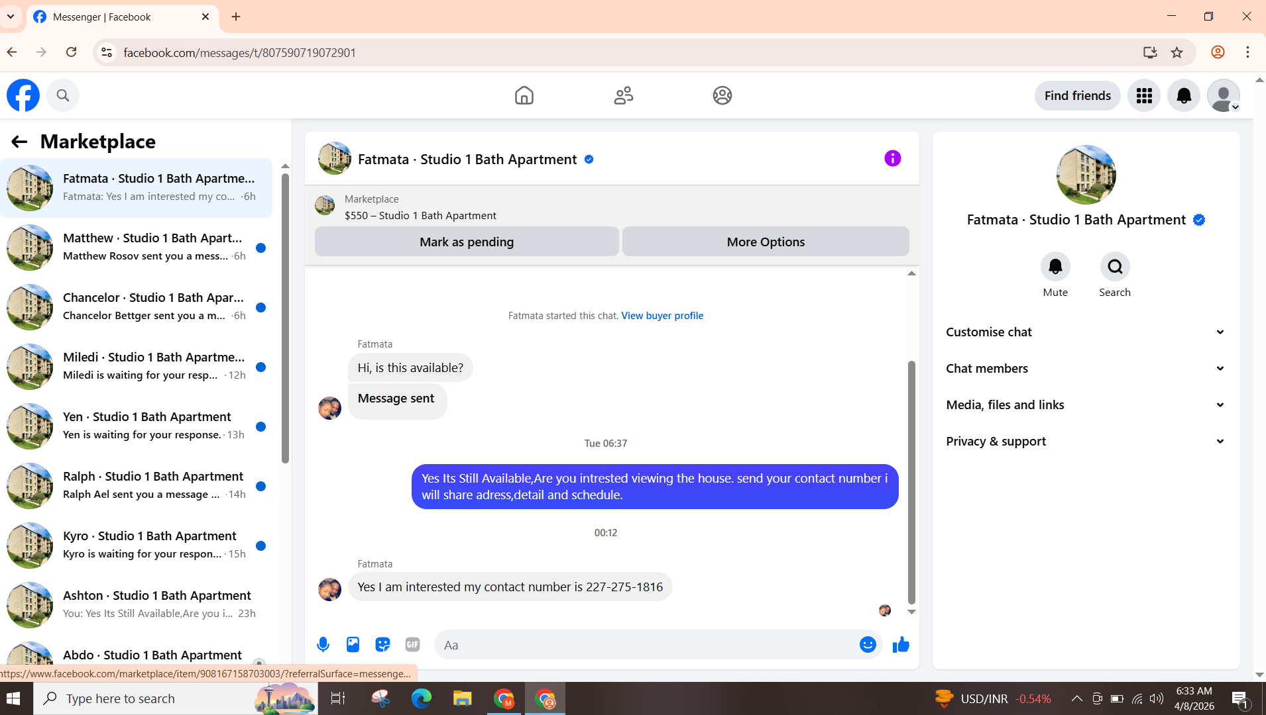Mute the conversation with the bell icon
The height and width of the screenshot is (715, 1266).
click(1055, 267)
